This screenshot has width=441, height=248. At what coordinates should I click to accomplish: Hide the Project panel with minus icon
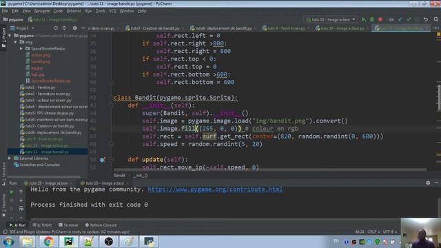point(83,28)
